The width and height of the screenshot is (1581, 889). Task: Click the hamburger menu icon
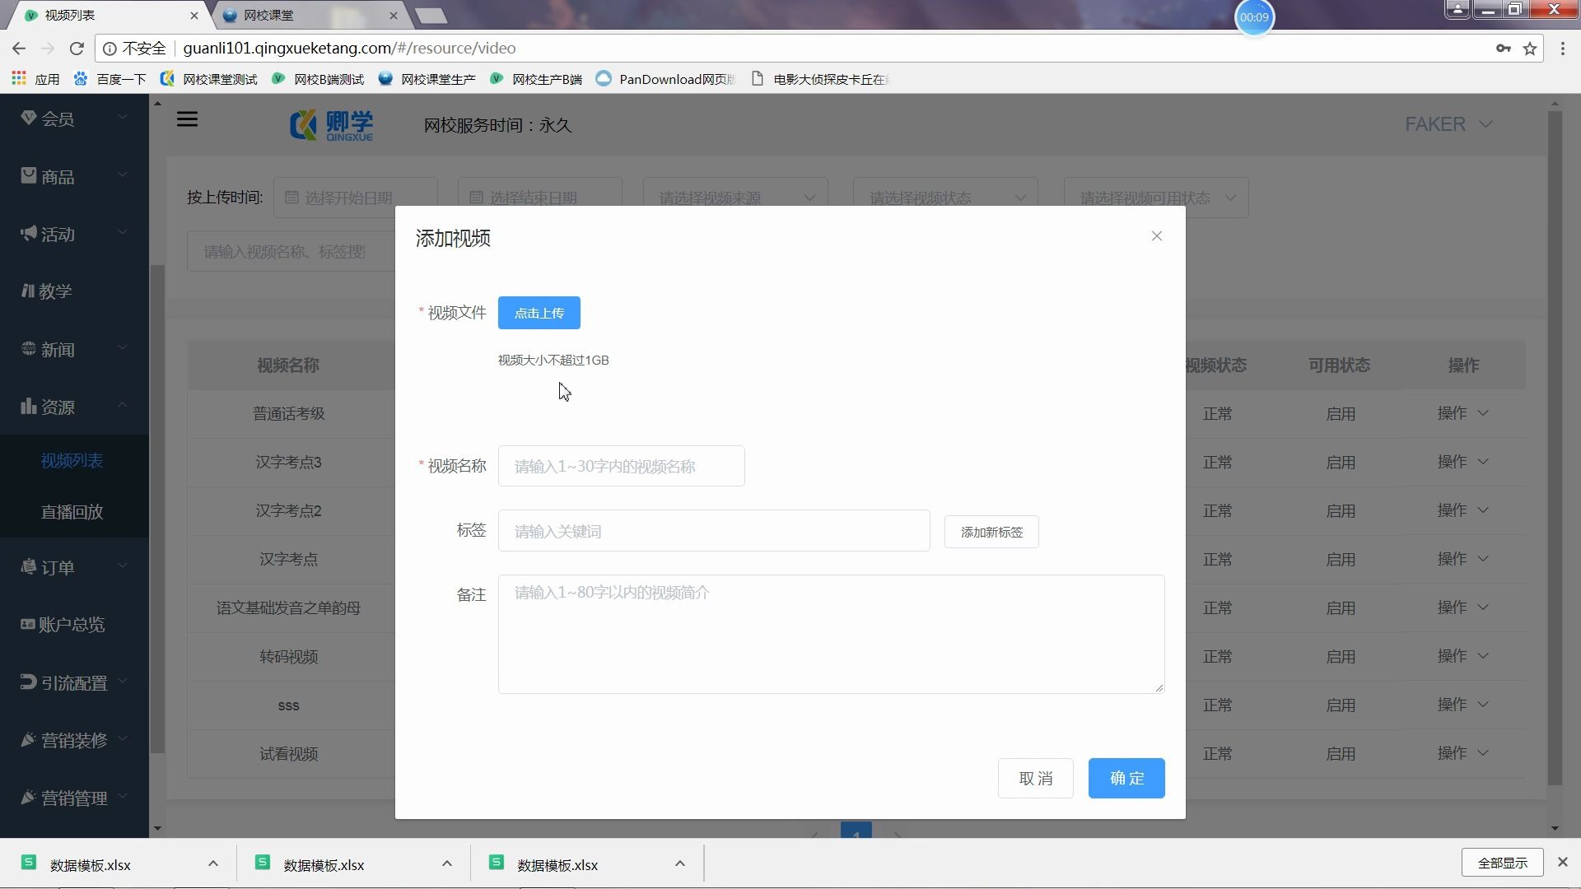[187, 120]
